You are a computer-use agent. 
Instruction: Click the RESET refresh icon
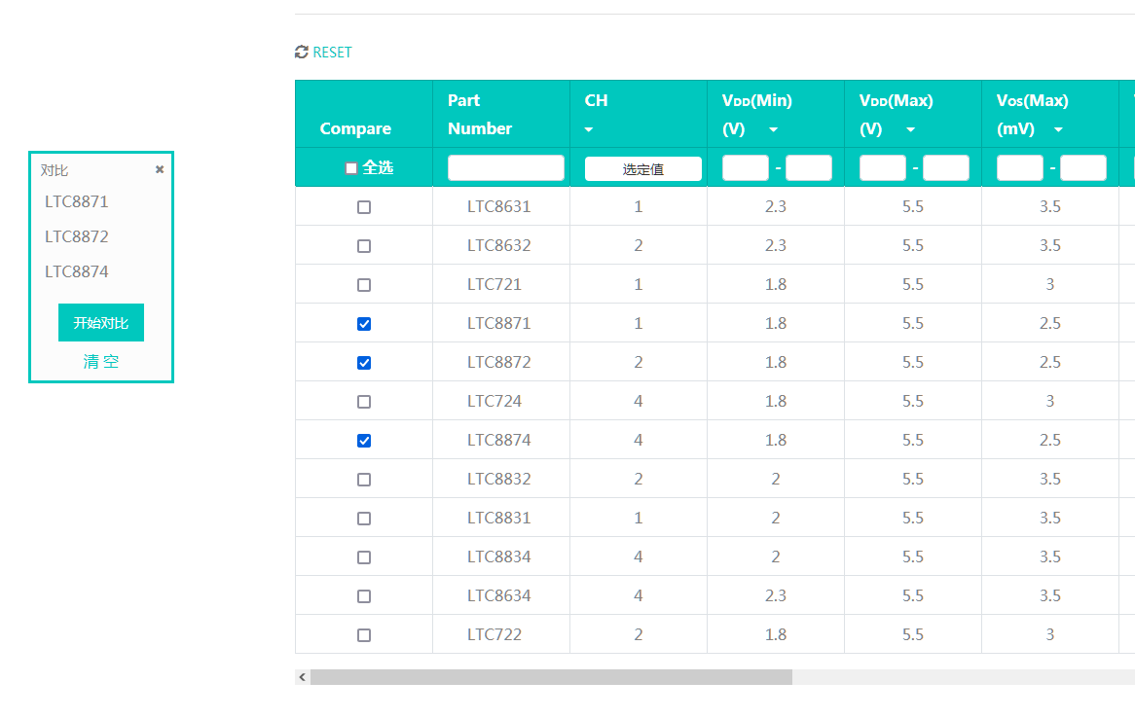[302, 53]
